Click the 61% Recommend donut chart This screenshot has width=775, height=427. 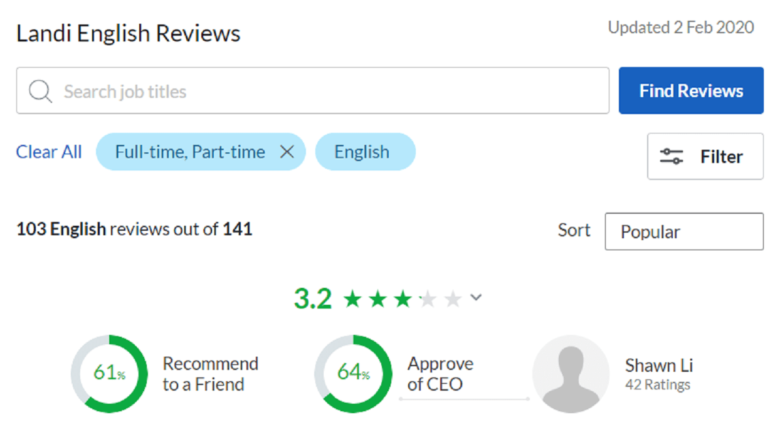(x=109, y=373)
